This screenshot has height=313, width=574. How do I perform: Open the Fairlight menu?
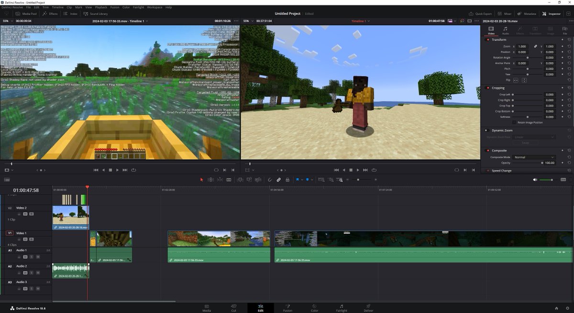[x=138, y=8]
